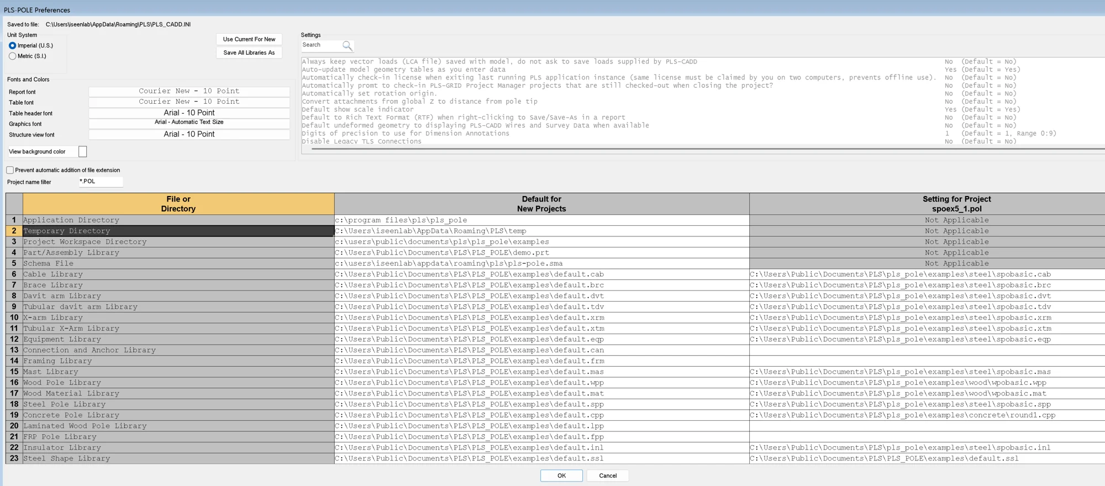Image resolution: width=1105 pixels, height=486 pixels.
Task: Select the FRP Pole Library row
Action: [x=178, y=437]
